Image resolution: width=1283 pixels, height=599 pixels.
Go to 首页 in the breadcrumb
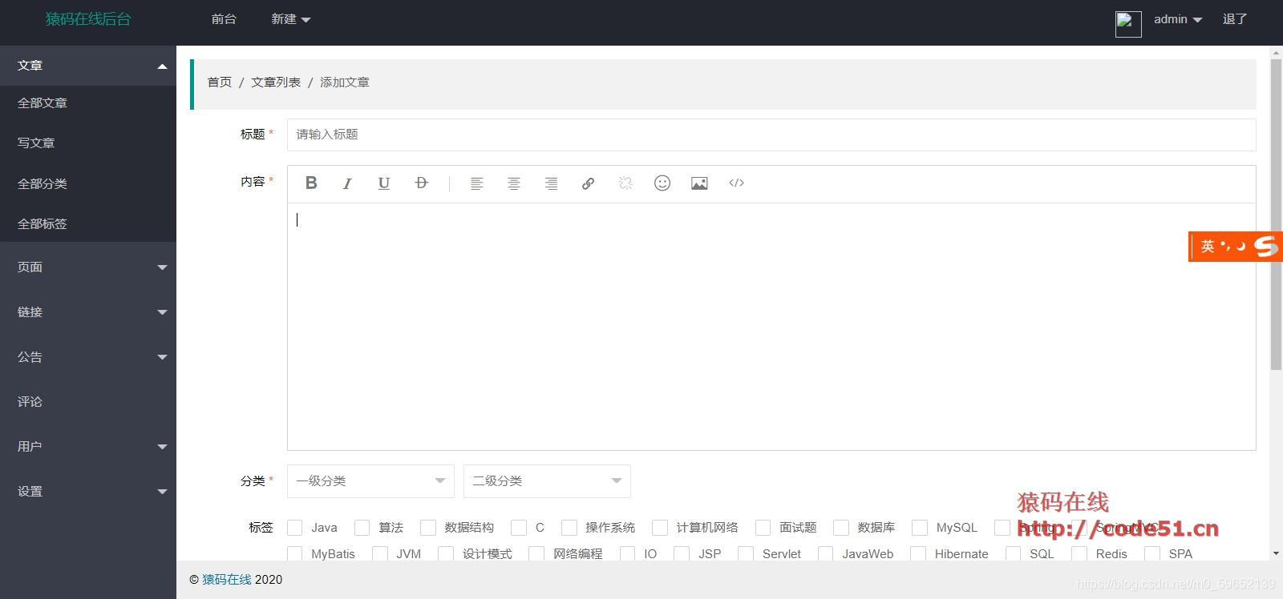[220, 82]
